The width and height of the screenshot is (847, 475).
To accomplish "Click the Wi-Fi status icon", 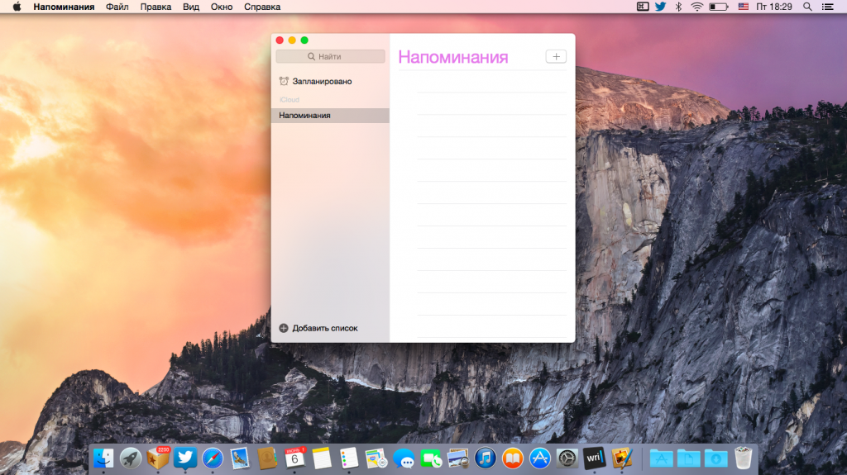I will click(x=697, y=7).
